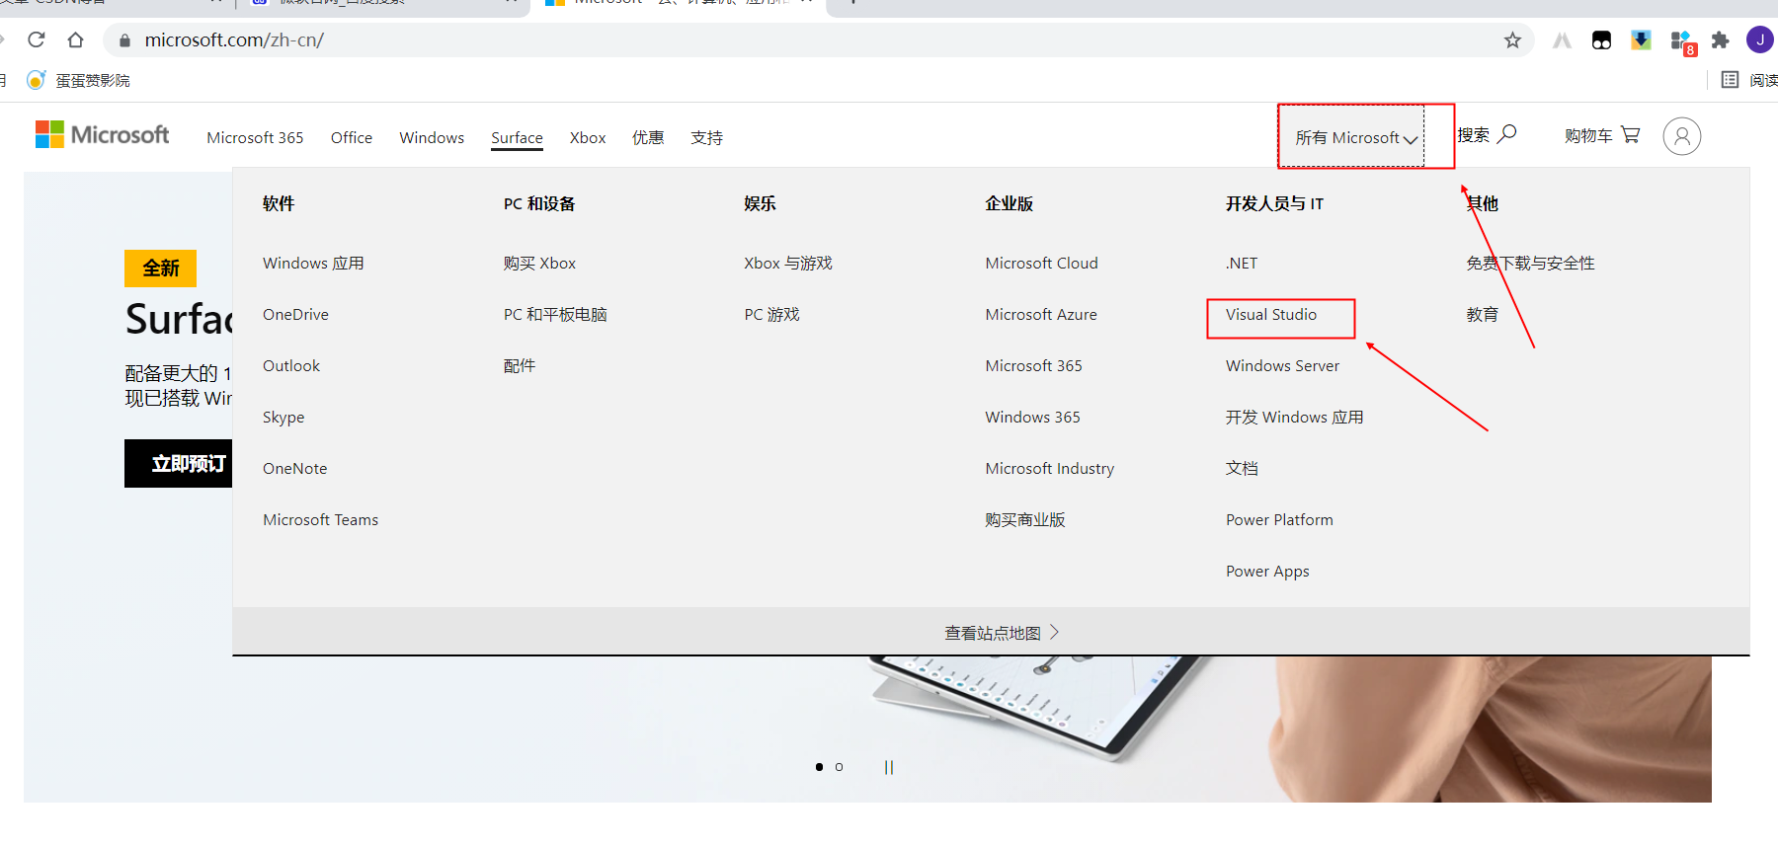
Task: Open the 文档 link
Action: pos(1242,468)
